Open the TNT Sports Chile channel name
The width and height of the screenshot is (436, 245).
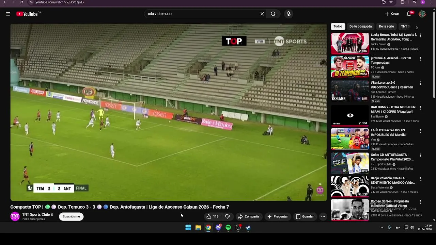pyautogui.click(x=36, y=214)
